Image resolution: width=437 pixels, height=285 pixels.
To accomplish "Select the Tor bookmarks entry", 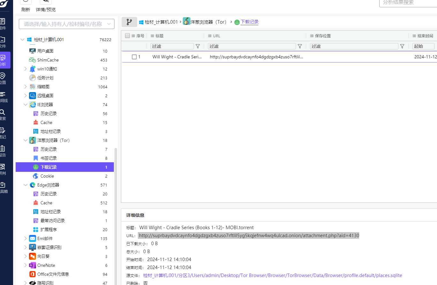I will pyautogui.click(x=48, y=158).
